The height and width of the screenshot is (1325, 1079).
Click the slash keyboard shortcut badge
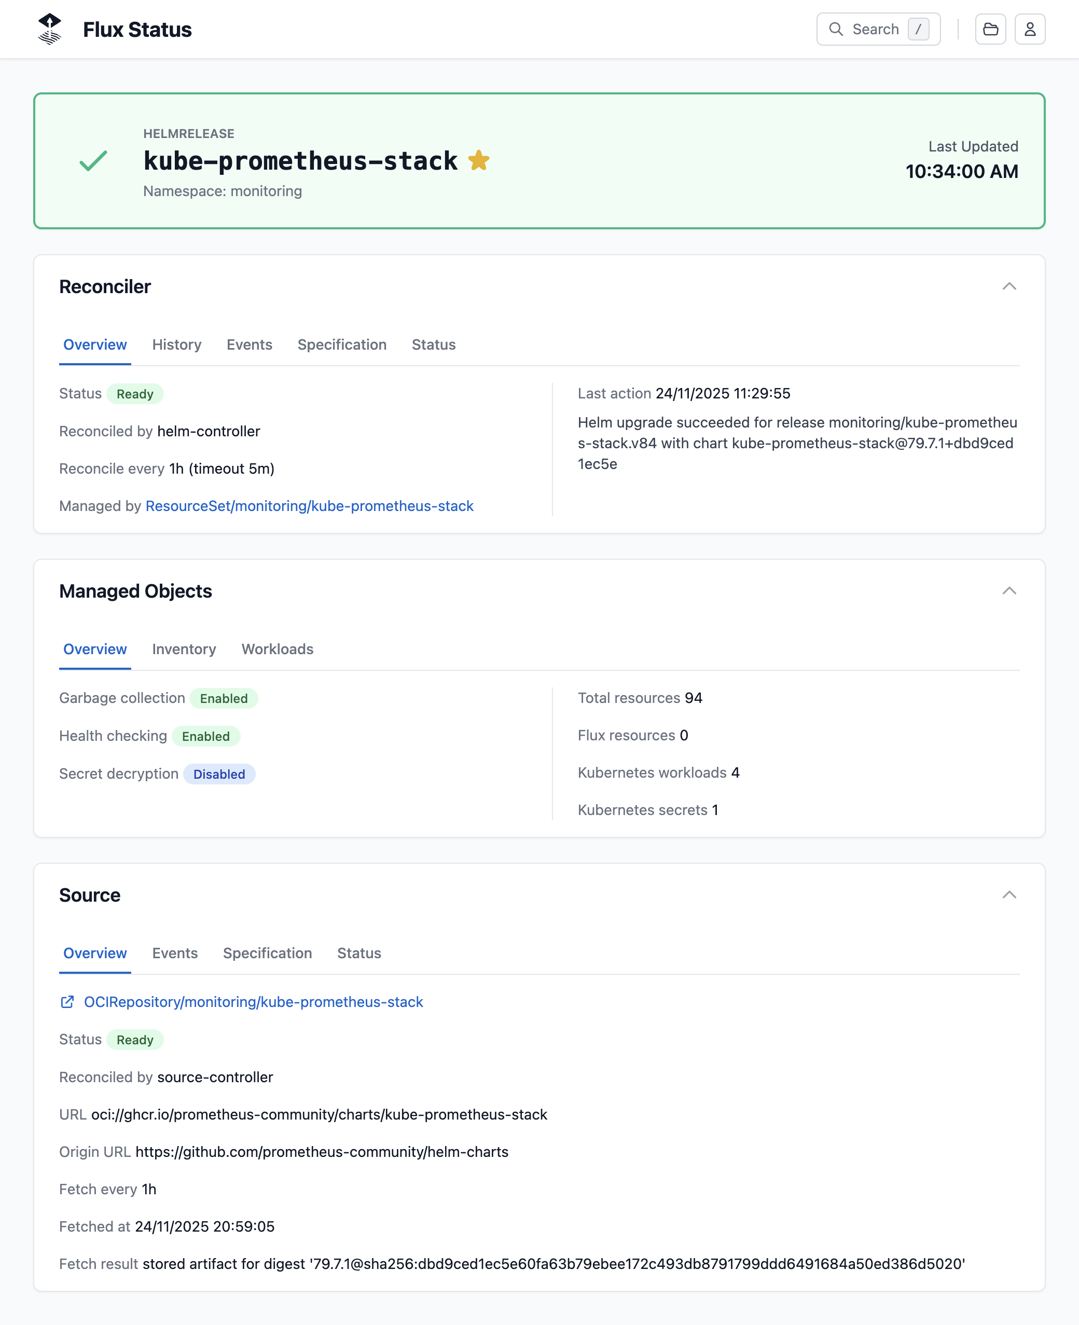click(919, 29)
